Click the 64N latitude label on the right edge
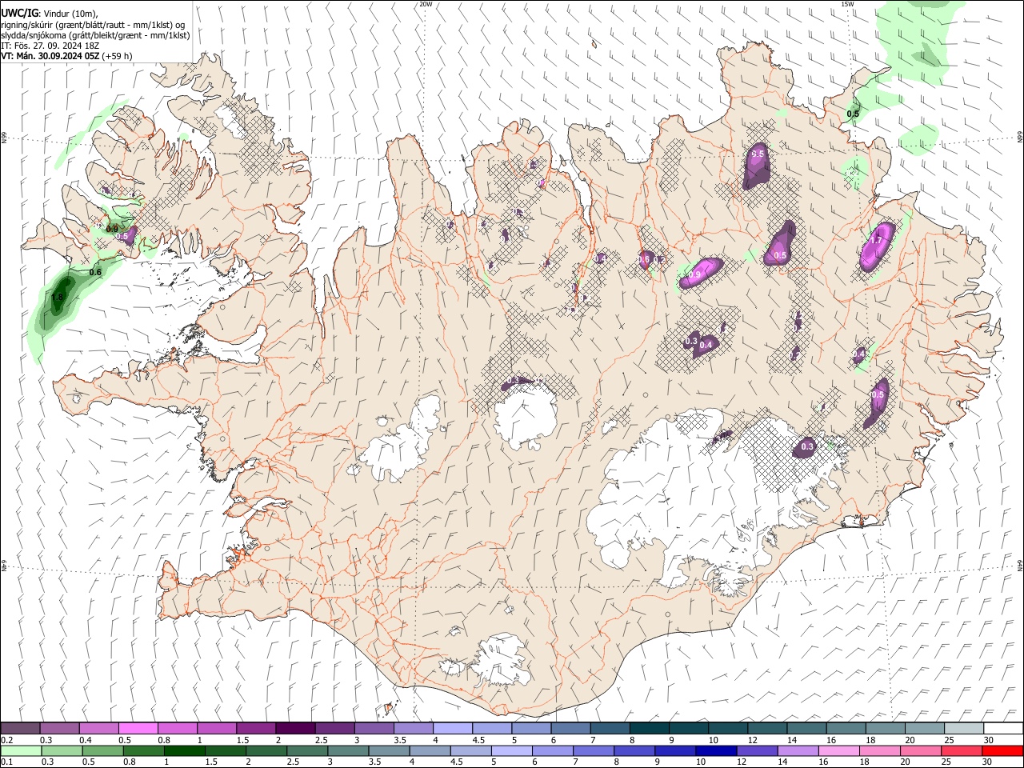The image size is (1024, 768). click(x=1020, y=566)
